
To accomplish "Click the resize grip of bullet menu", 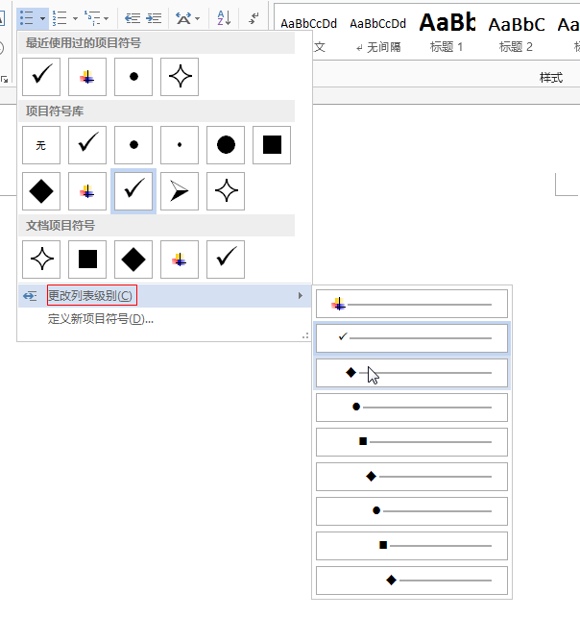I will click(x=305, y=336).
